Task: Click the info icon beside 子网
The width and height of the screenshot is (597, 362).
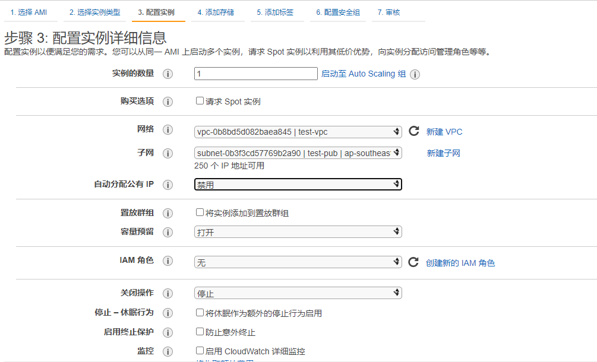Action: tap(168, 153)
